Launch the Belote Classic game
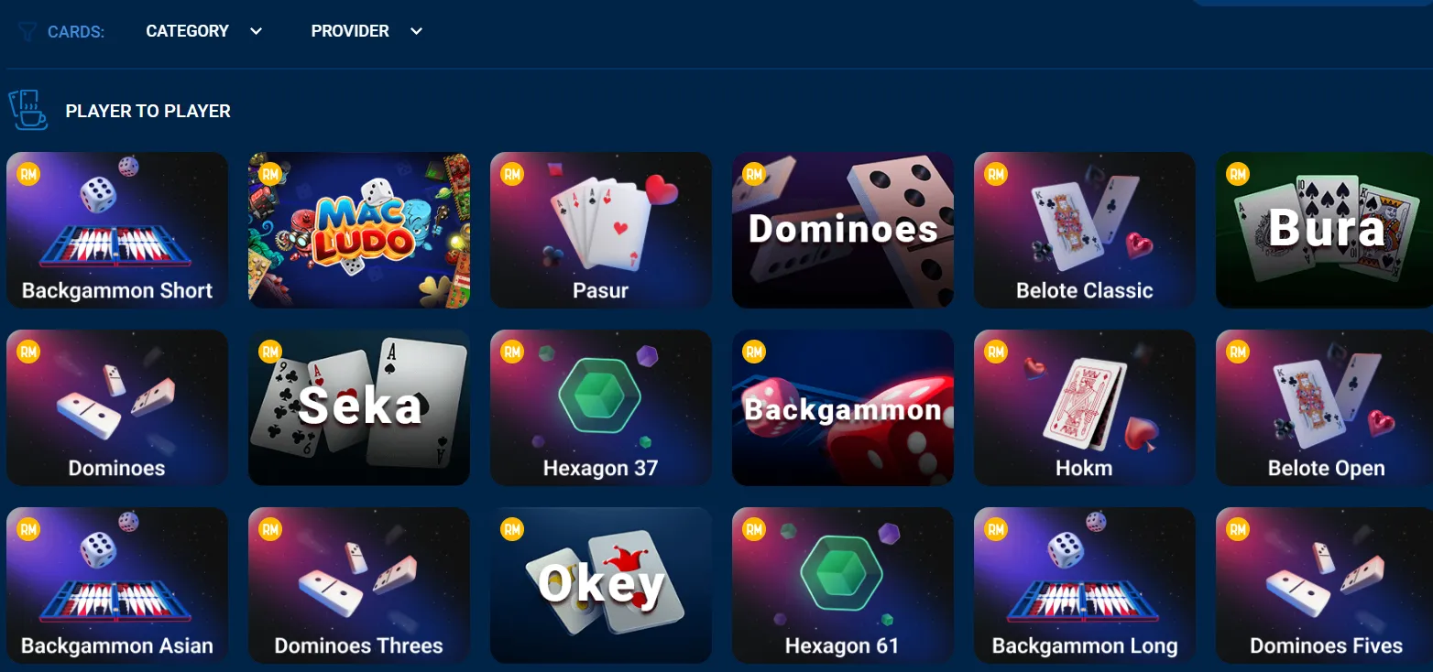The width and height of the screenshot is (1433, 672). (1085, 230)
